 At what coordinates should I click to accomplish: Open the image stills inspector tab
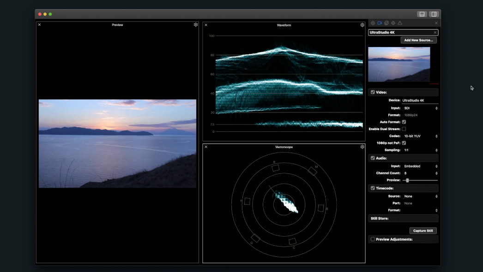[386, 23]
